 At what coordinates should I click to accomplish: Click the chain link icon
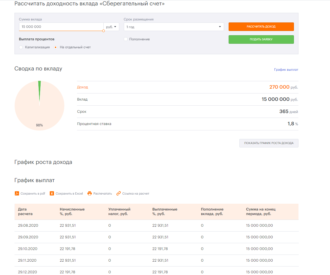(x=118, y=193)
